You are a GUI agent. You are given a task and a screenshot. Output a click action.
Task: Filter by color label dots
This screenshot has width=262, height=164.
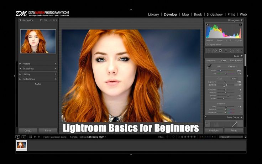(x=208, y=137)
